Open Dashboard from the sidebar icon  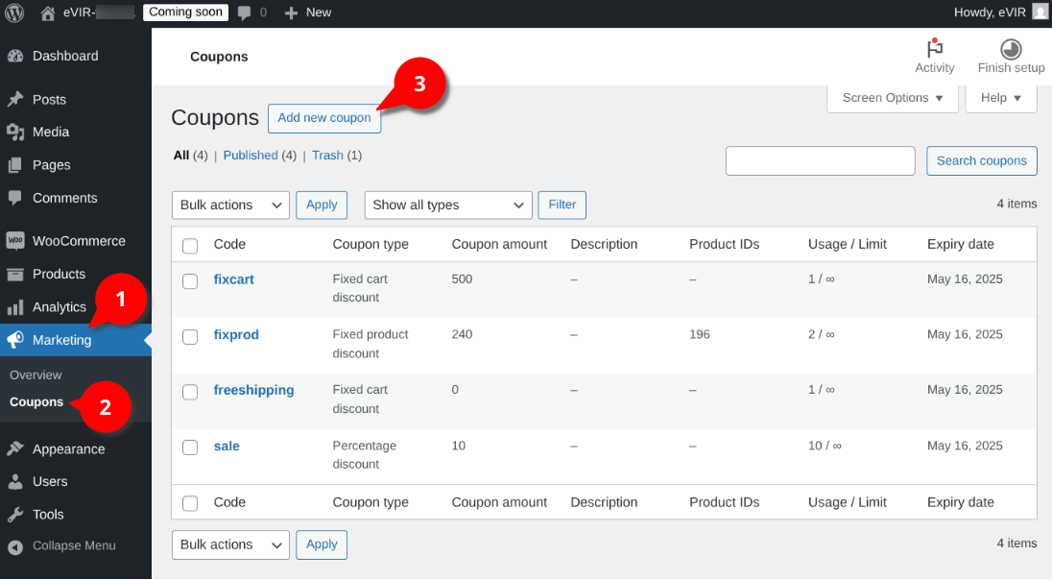(15, 57)
